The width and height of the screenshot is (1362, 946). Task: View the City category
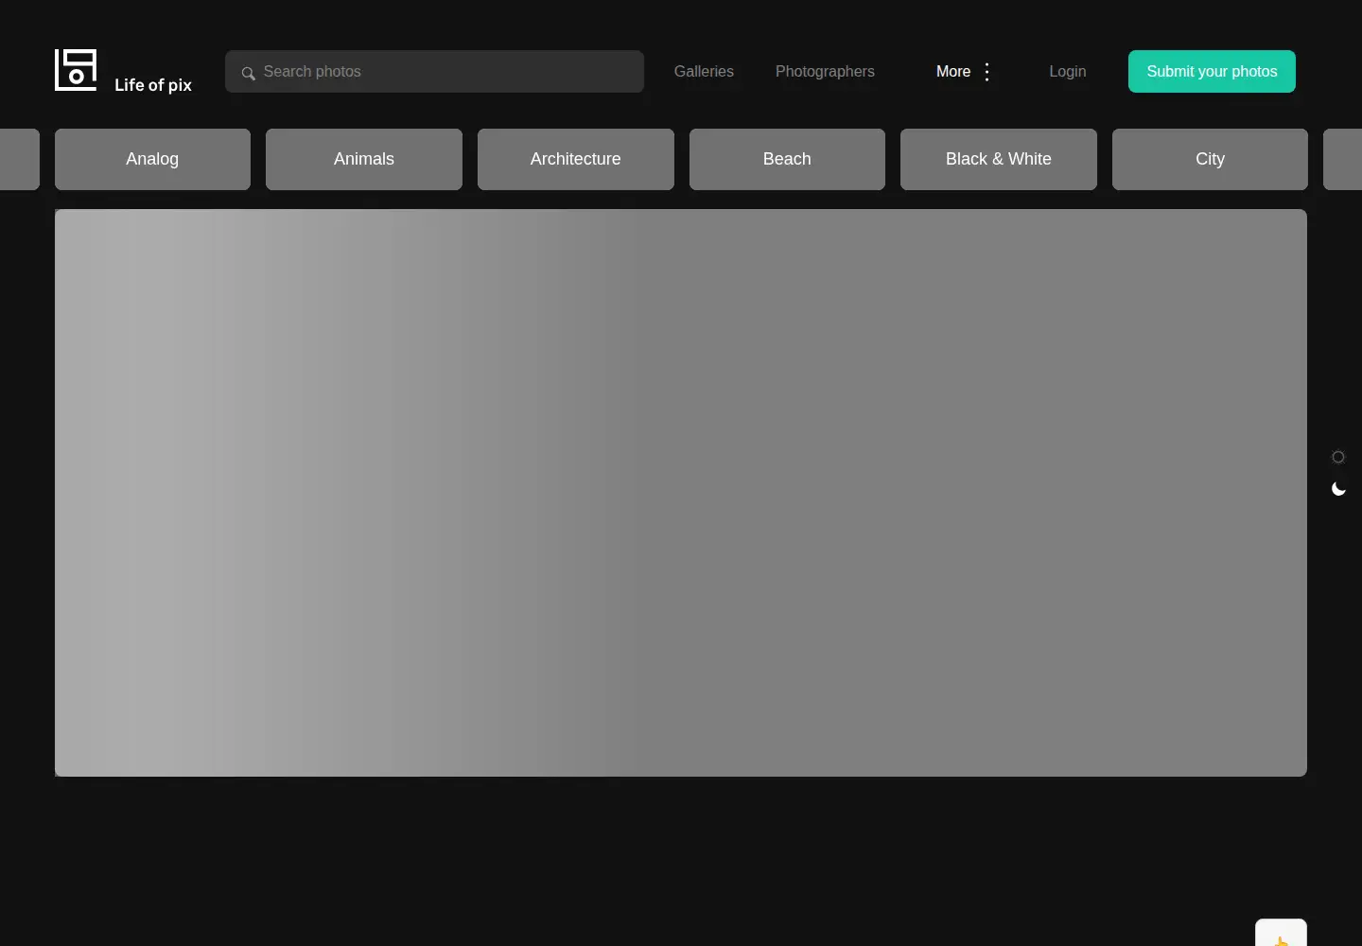tap(1210, 159)
